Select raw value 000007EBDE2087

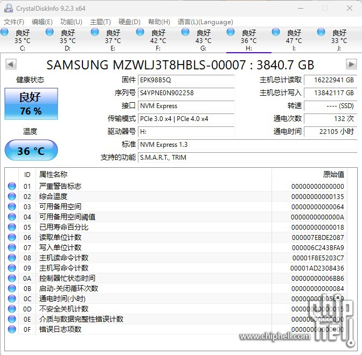(x=318, y=237)
